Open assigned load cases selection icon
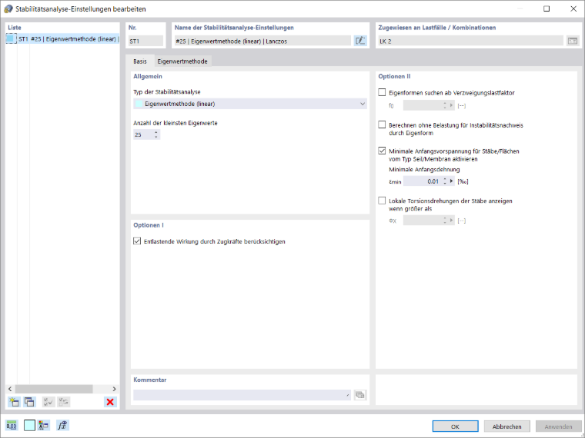This screenshot has height=438, width=585. pos(573,41)
